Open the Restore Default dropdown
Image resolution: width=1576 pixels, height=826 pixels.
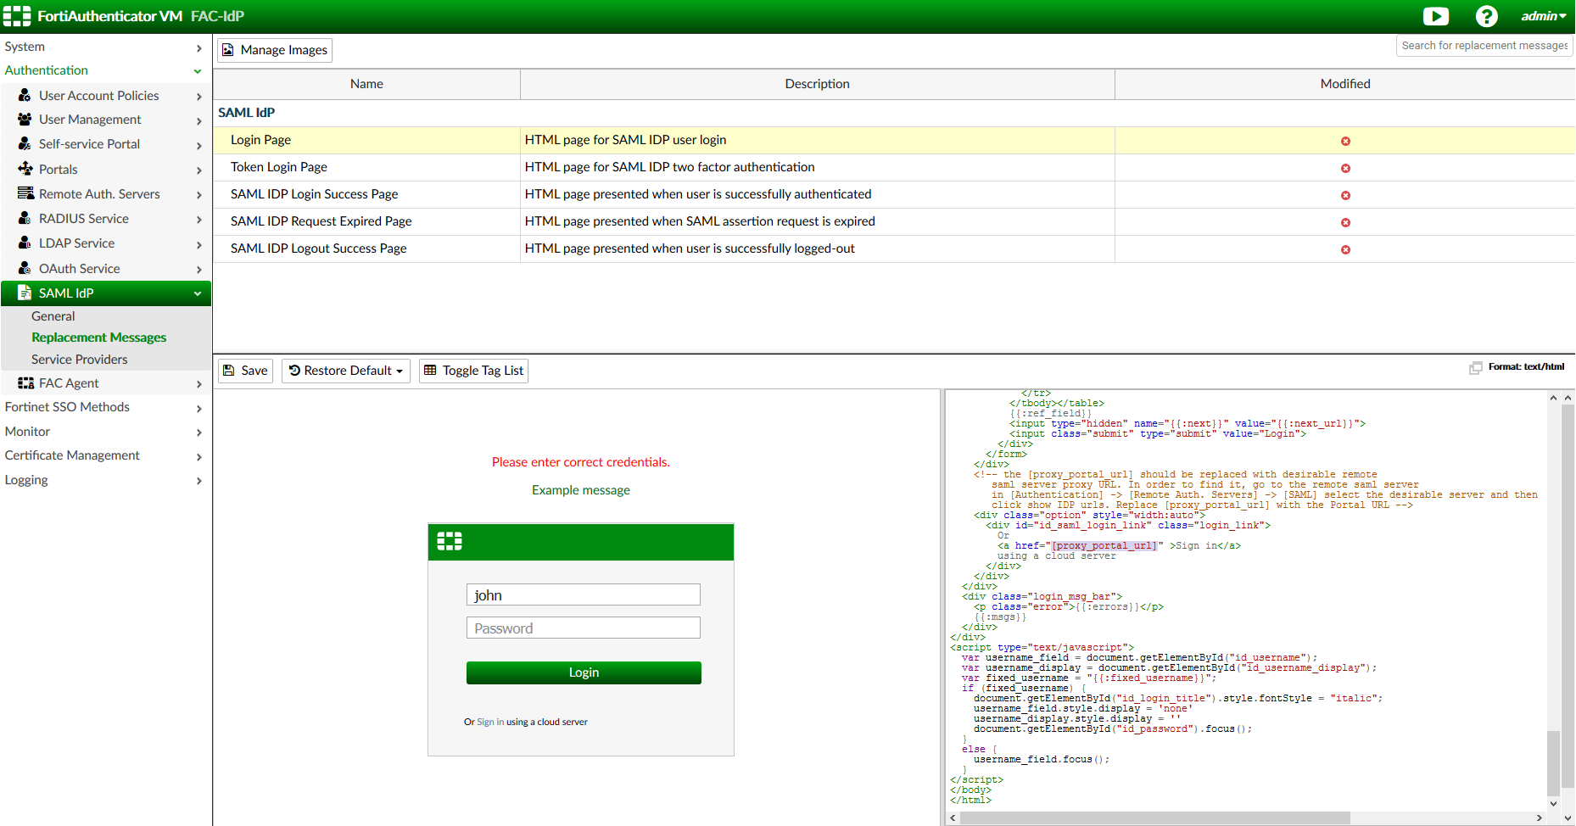346,371
